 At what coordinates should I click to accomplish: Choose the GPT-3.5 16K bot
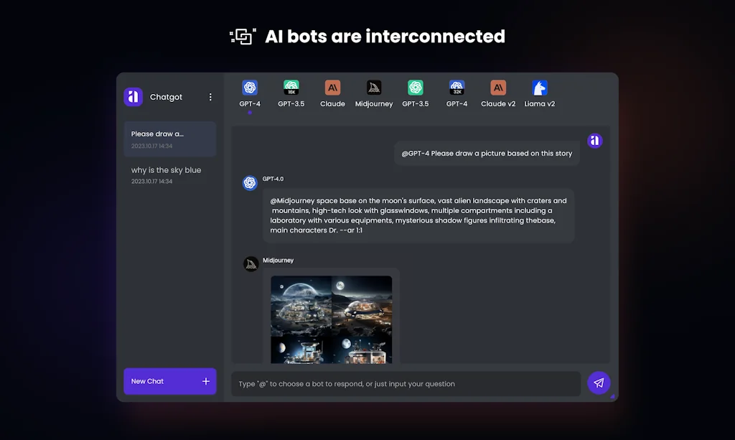[291, 88]
